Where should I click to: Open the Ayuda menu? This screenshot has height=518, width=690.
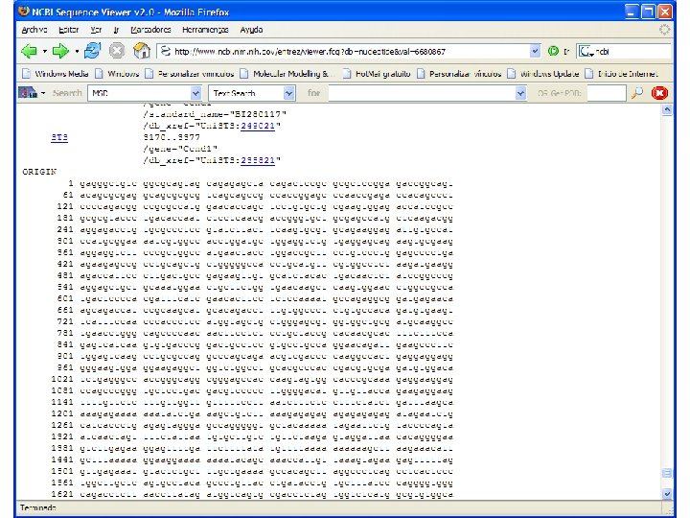pyautogui.click(x=251, y=30)
